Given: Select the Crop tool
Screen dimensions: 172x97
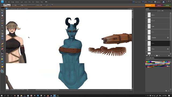Looking at the screenshot, I should point(2,33).
